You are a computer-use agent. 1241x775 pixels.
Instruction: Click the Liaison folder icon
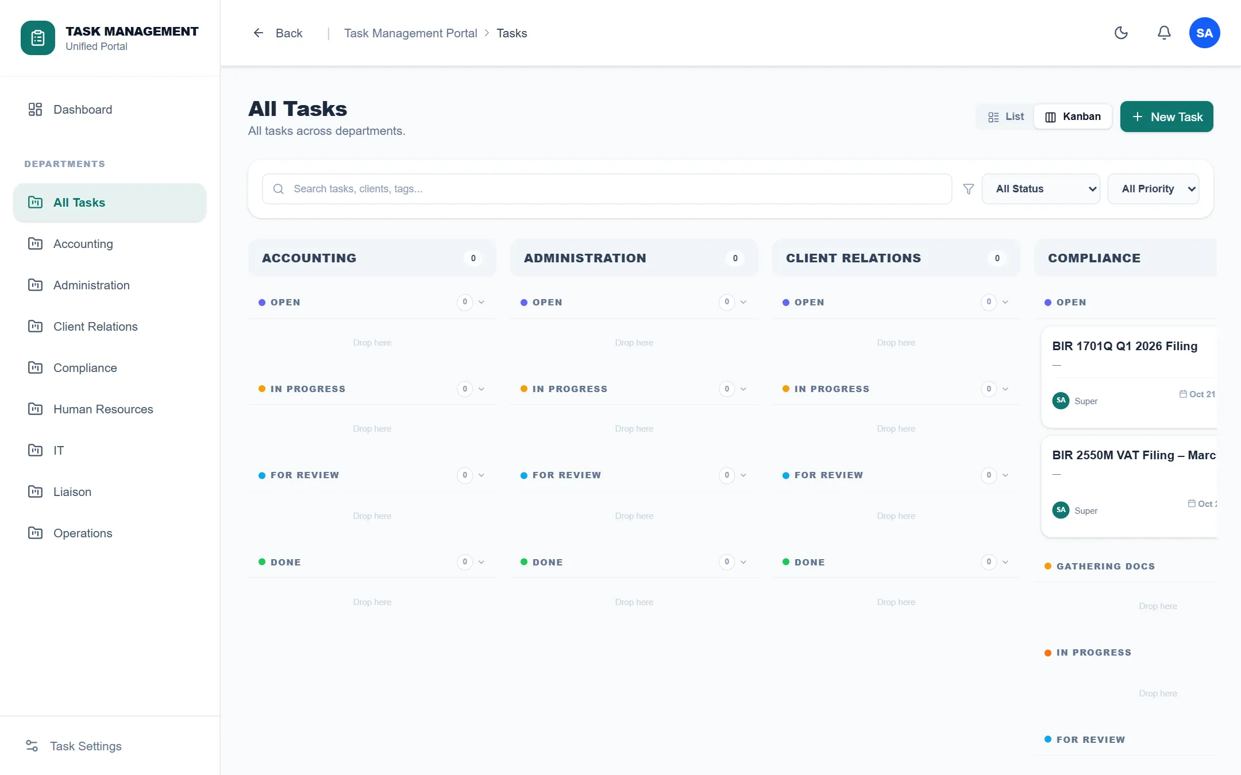tap(36, 491)
